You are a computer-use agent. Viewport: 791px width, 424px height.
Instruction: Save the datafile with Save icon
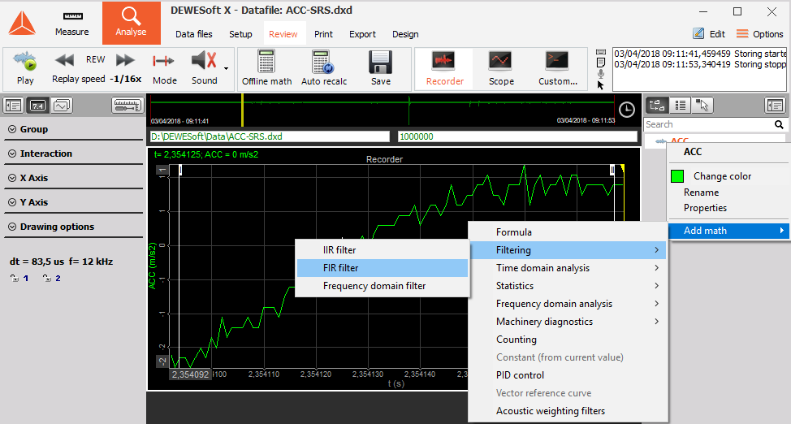point(380,68)
